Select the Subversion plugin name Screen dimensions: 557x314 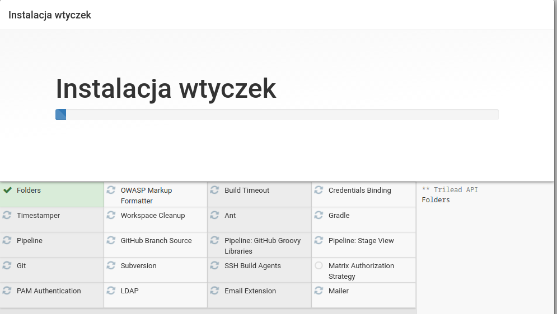tap(138, 266)
